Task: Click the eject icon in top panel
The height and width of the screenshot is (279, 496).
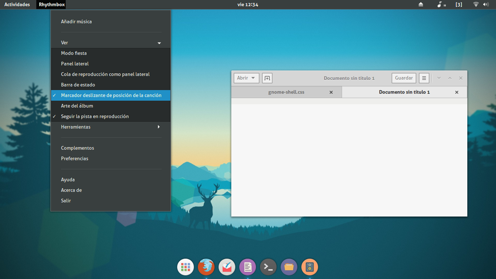Action: pyautogui.click(x=421, y=5)
